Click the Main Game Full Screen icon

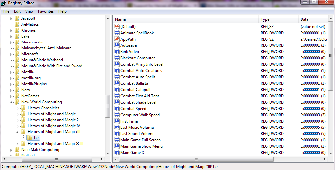coord(117,140)
